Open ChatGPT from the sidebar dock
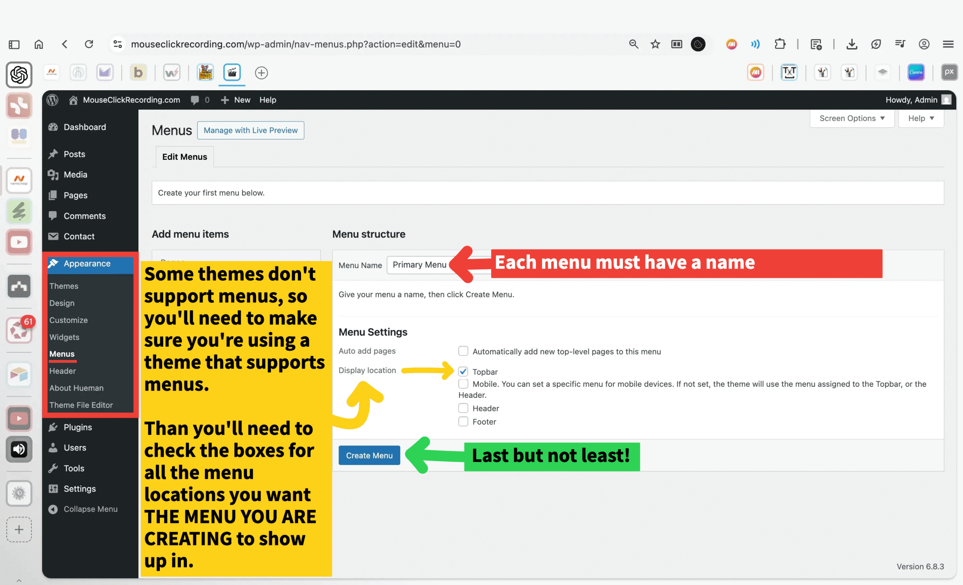The height and width of the screenshot is (585, 963). pos(19,74)
